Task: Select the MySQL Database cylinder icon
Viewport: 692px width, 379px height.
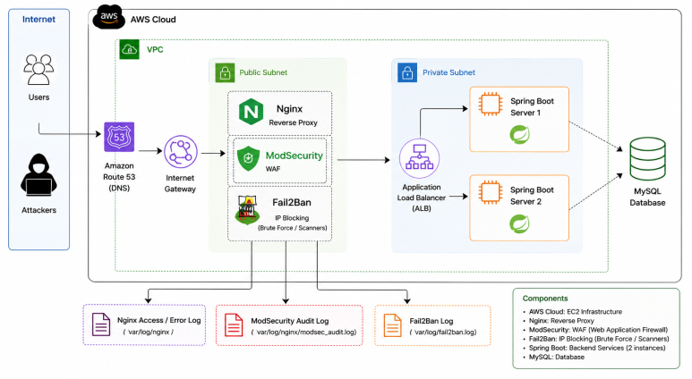Action: click(647, 158)
